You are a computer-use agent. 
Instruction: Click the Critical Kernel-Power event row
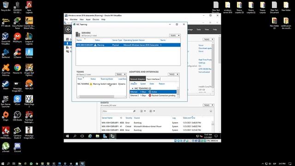click(x=156, y=126)
